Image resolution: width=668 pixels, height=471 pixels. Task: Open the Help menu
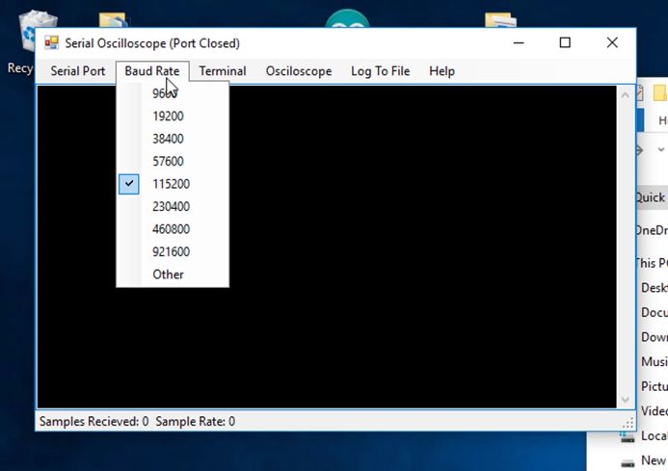coord(441,71)
